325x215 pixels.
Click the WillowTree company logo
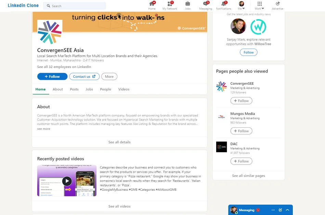[x=258, y=26]
